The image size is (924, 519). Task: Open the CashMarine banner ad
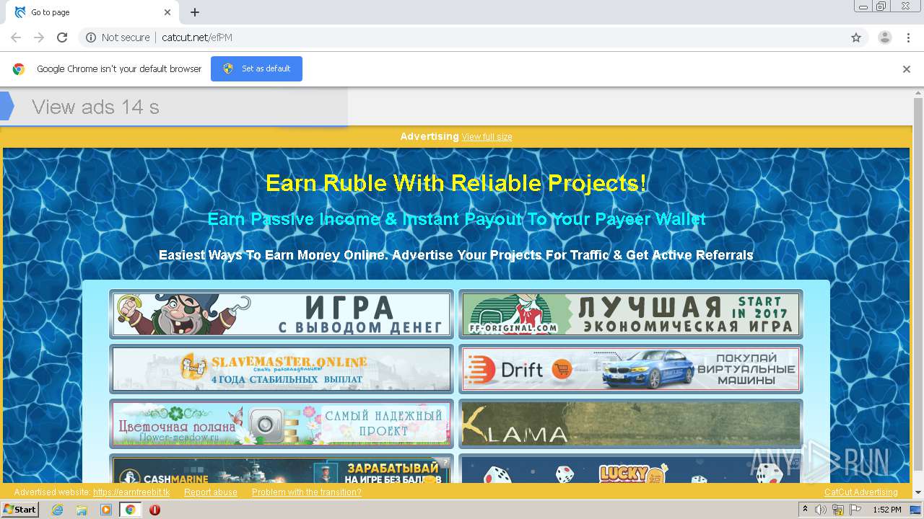pos(282,469)
